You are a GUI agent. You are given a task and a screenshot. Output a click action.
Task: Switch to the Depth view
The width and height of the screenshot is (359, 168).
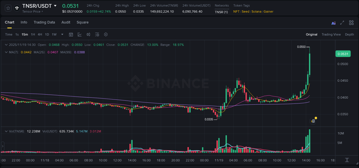[x=349, y=34]
